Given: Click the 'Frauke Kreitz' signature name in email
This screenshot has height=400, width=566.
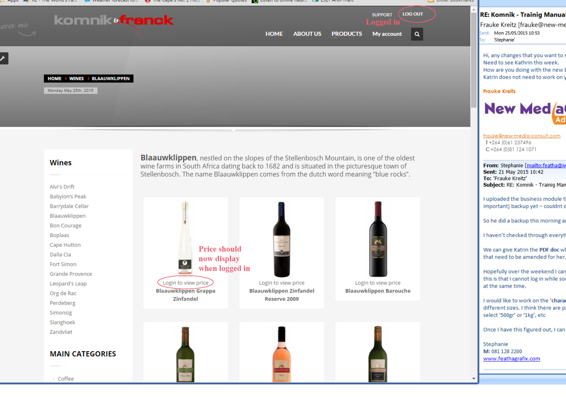Looking at the screenshot, I should coord(499,91).
